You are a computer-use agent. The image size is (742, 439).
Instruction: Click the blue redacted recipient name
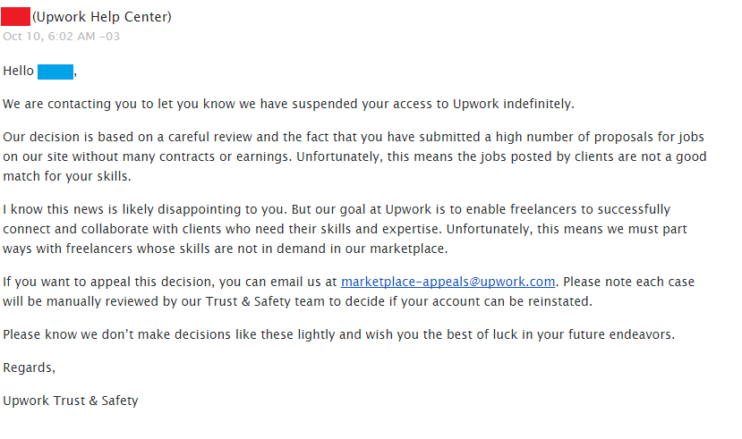[55, 71]
